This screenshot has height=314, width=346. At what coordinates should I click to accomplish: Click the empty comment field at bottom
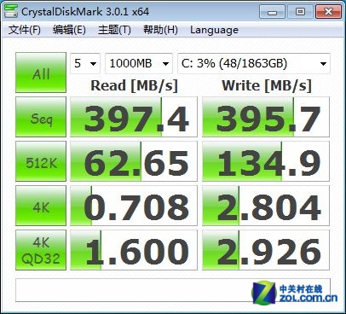coord(173,290)
